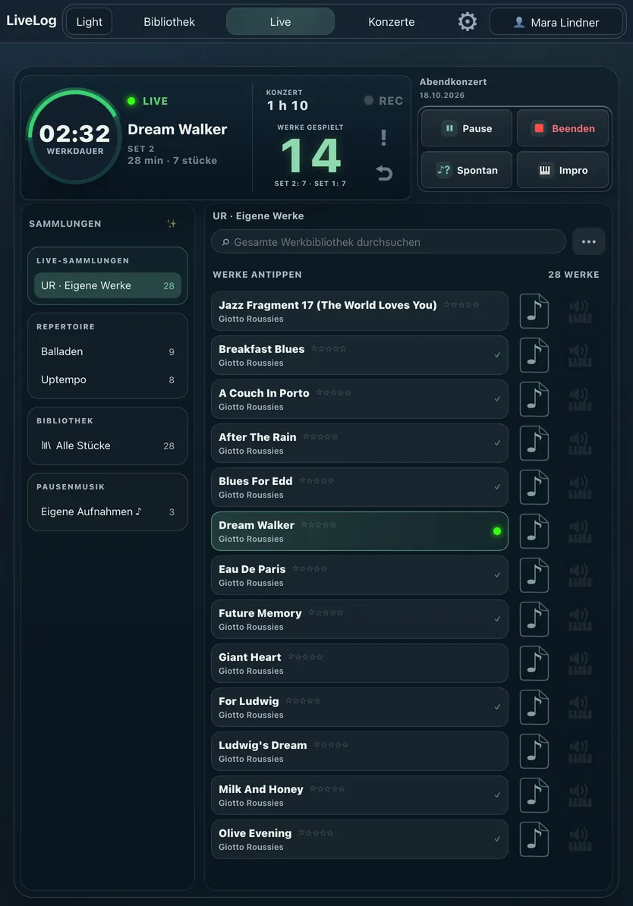
Task: Toggle the REC recording indicator
Action: [x=383, y=100]
